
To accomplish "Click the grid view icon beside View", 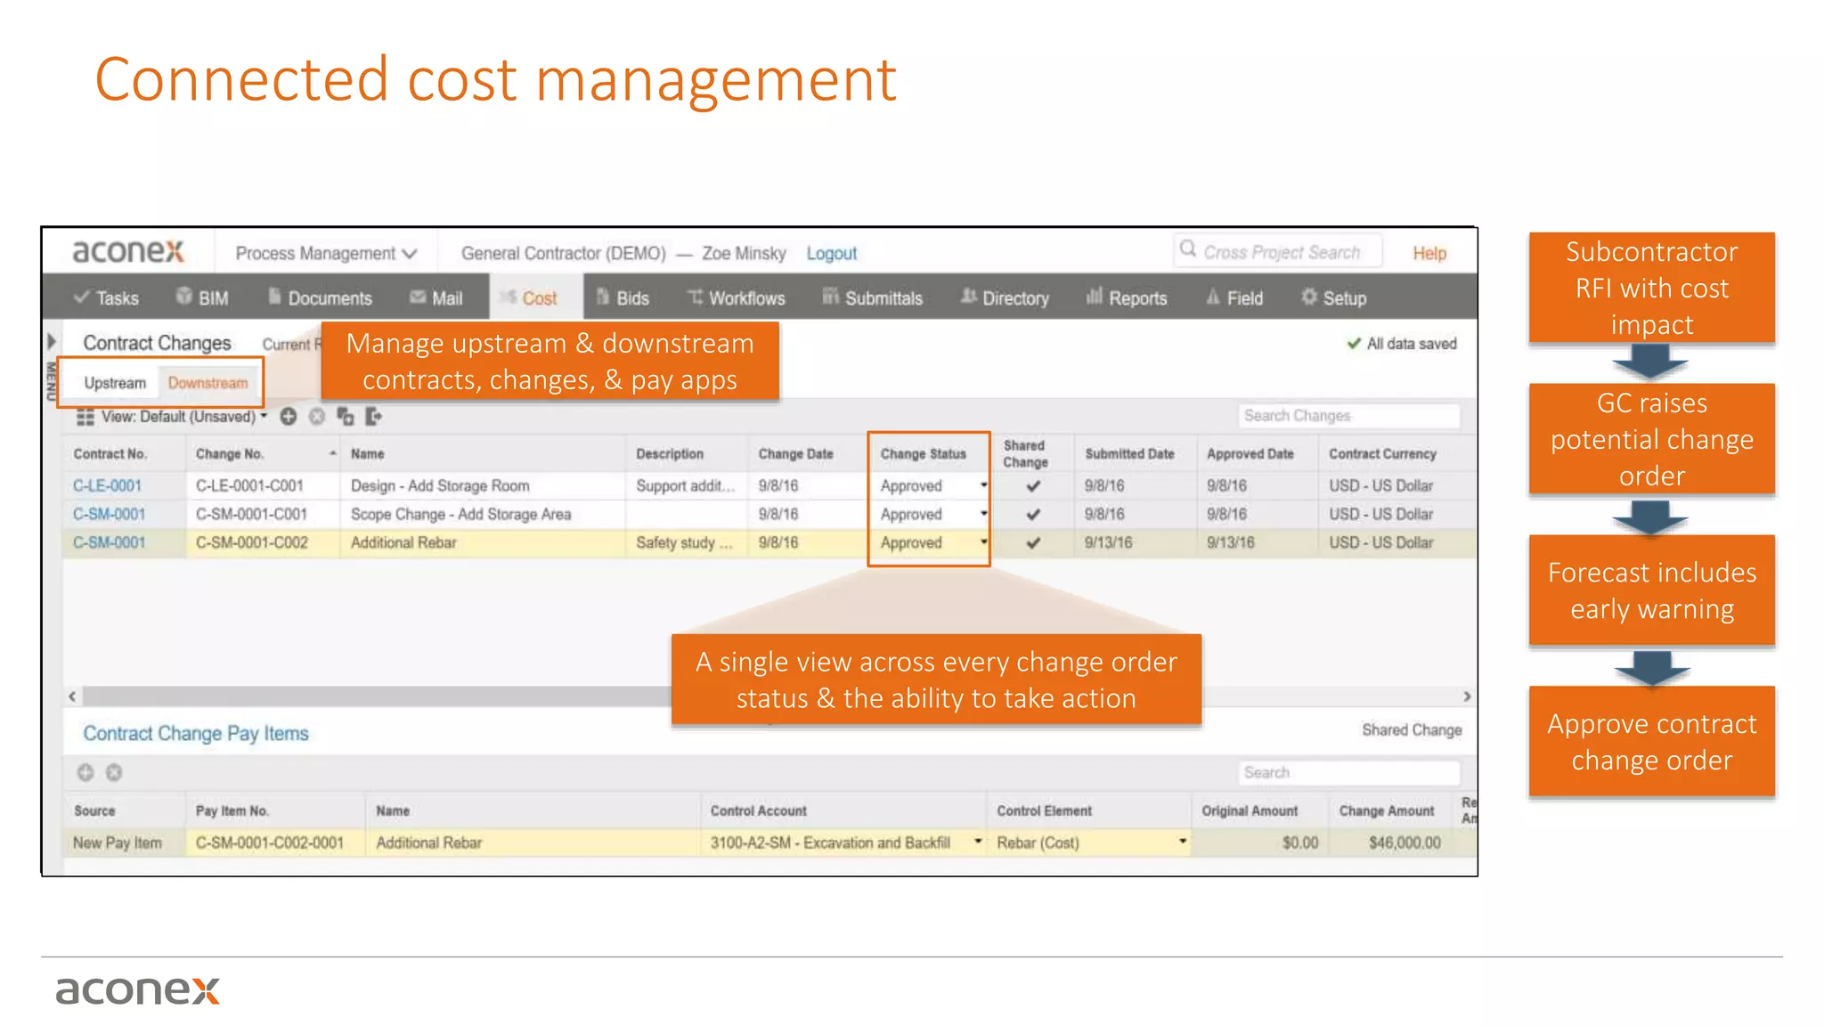I will click(85, 417).
